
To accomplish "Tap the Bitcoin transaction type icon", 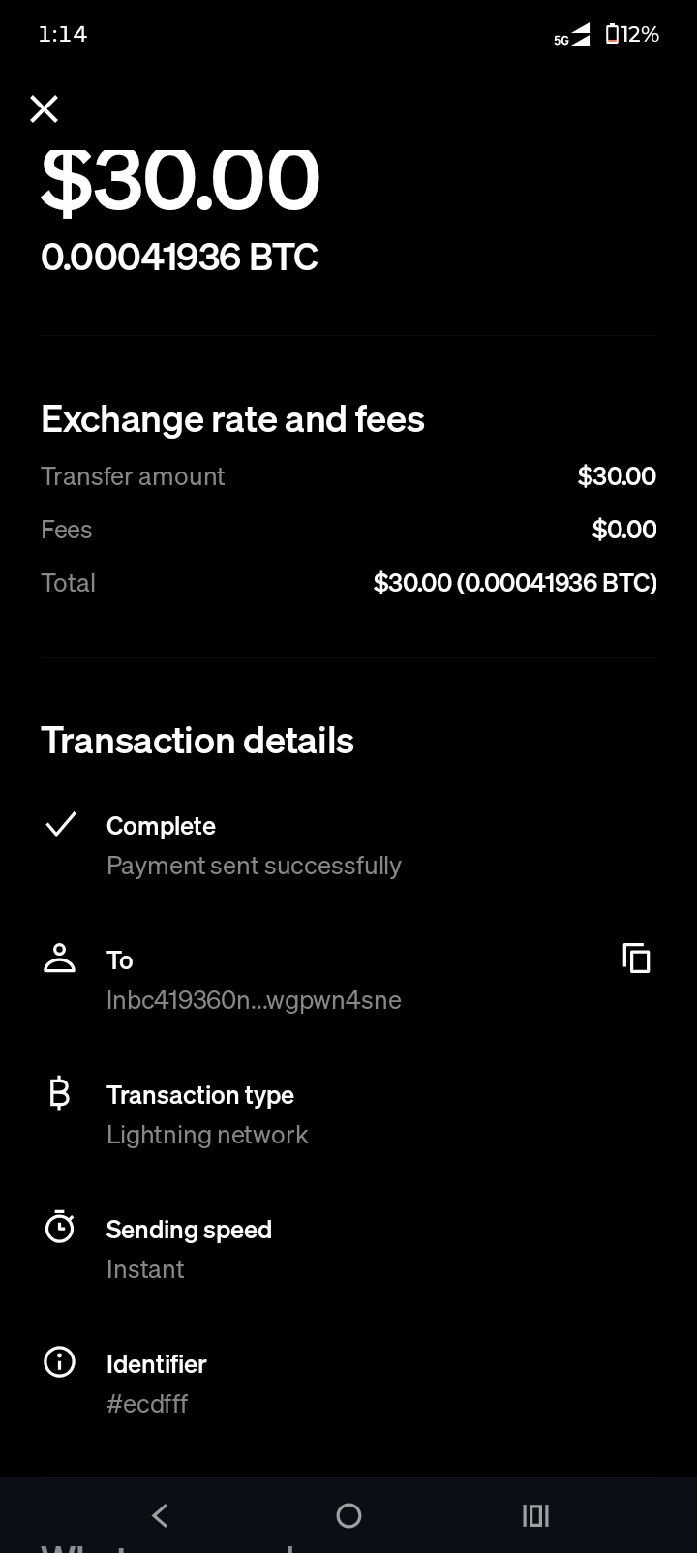I will tap(60, 1093).
